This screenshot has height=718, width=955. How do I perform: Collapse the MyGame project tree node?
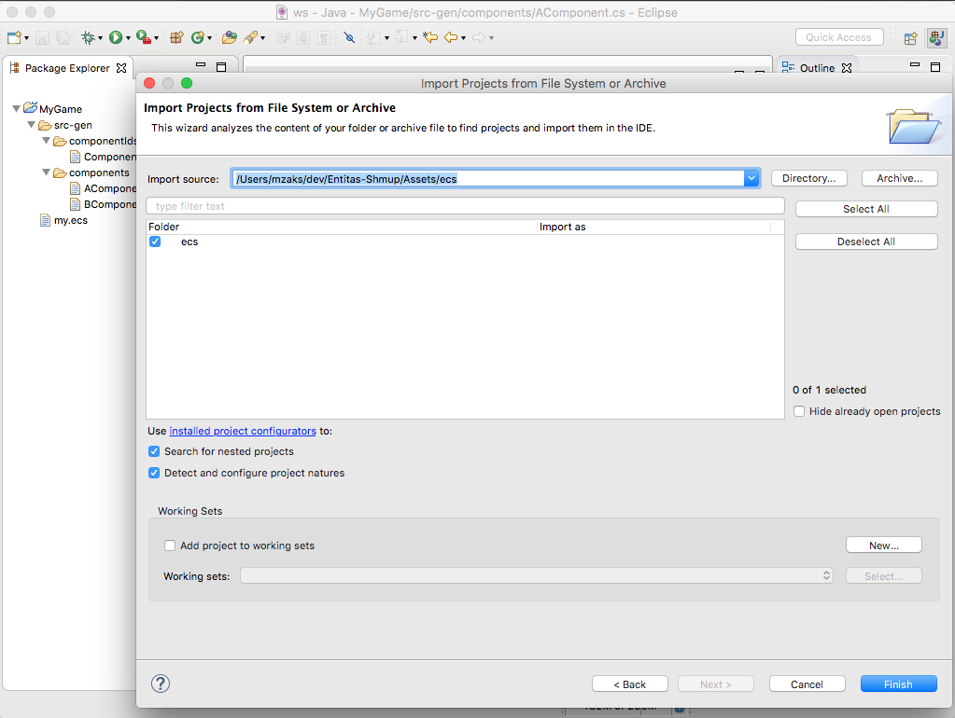(x=16, y=108)
